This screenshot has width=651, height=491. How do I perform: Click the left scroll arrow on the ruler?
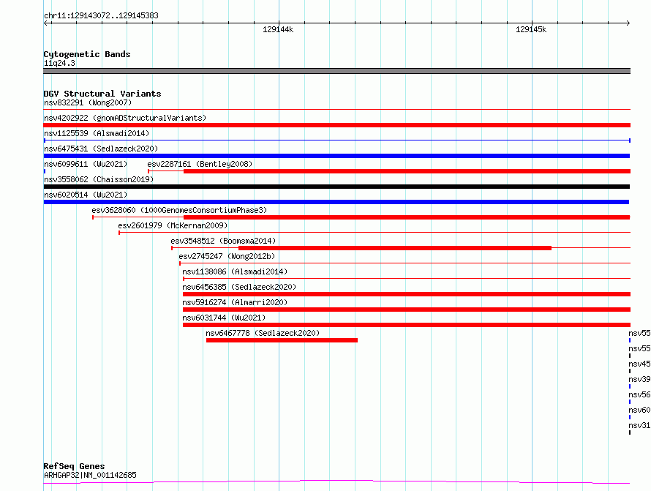click(x=45, y=23)
